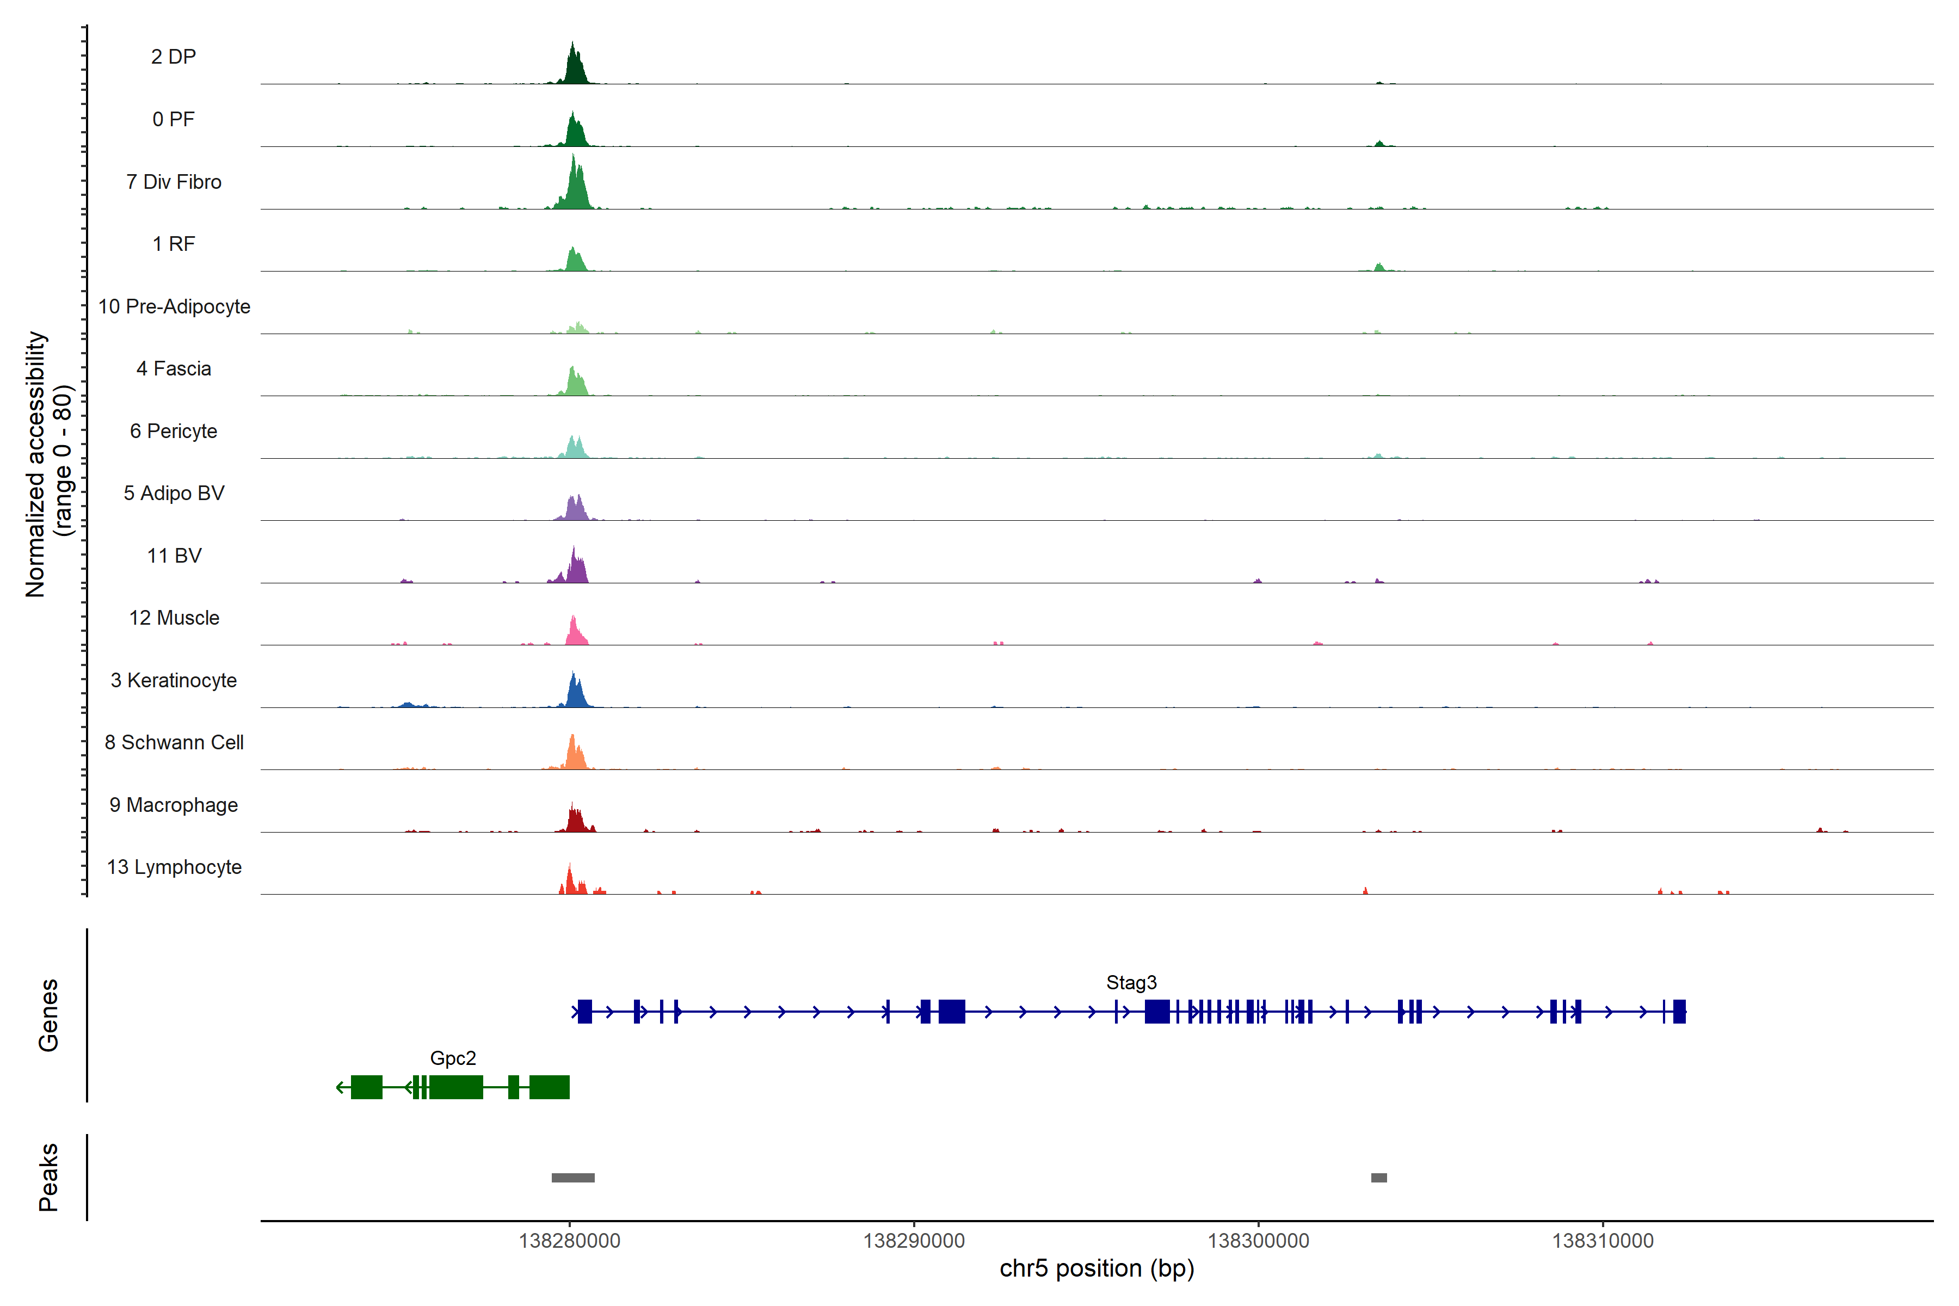This screenshot has height=1306, width=1959.
Task: Click the 2 DP track label
Action: click(173, 57)
